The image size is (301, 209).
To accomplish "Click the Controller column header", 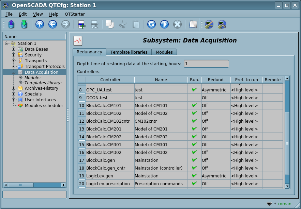I will pyautogui.click(x=110, y=80).
